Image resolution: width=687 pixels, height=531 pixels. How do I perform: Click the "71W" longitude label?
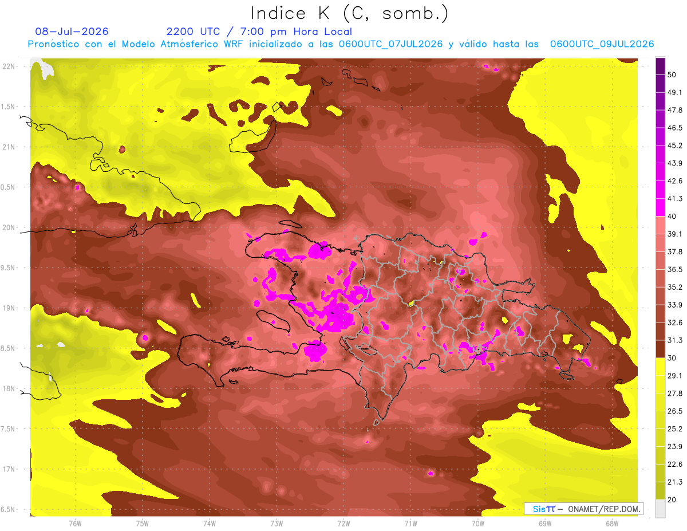click(x=410, y=523)
